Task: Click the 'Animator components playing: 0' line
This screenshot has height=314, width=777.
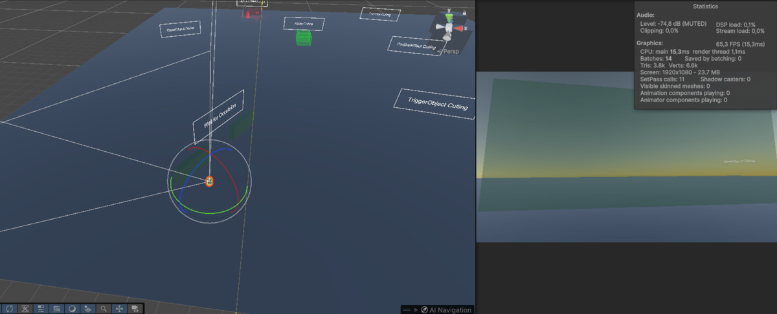Action: [683, 100]
